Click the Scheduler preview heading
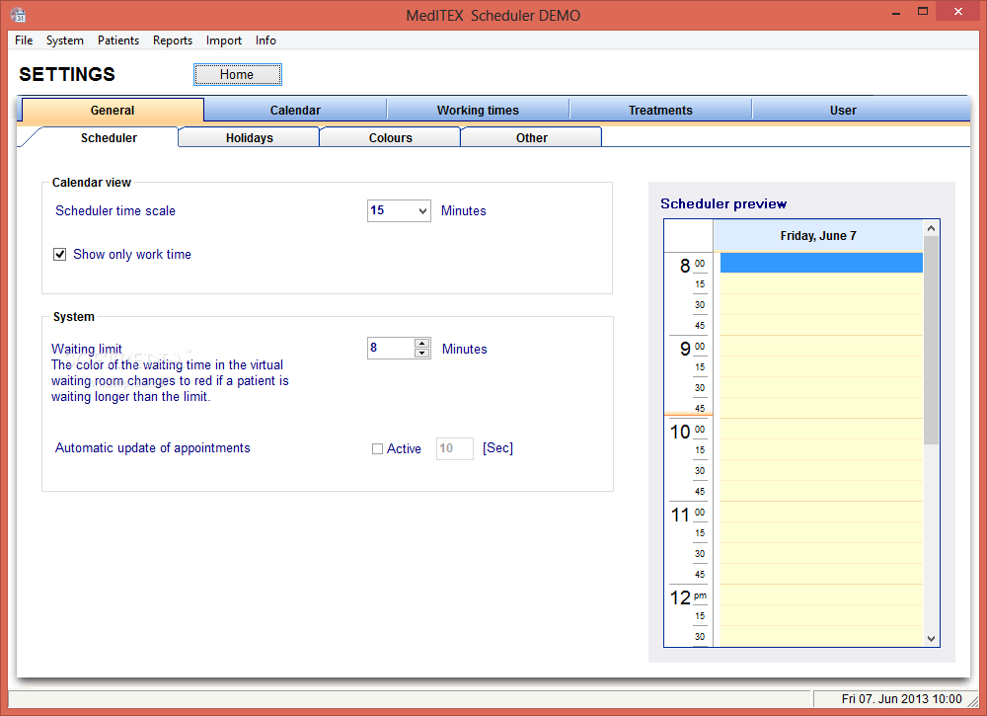 click(x=723, y=203)
